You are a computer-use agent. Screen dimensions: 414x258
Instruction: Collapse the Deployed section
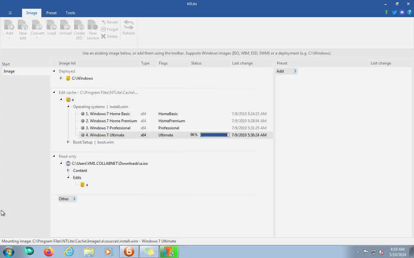(x=54, y=71)
